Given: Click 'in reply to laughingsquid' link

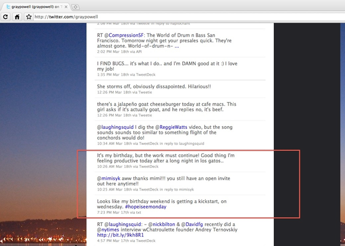Looking at the screenshot, I should 182,144.
